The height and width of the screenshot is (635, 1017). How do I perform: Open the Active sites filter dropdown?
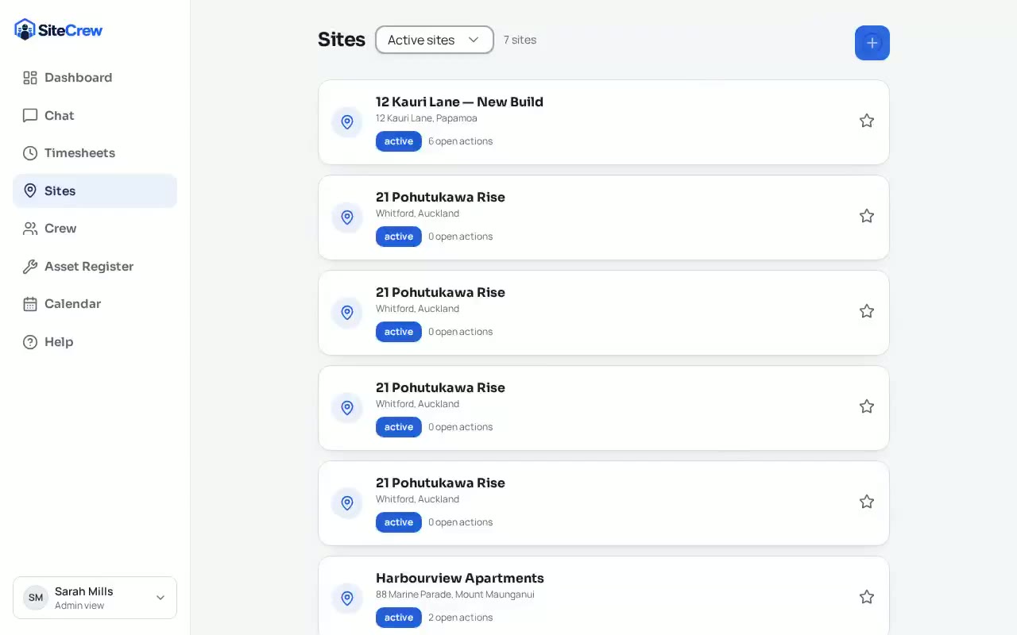(435, 40)
